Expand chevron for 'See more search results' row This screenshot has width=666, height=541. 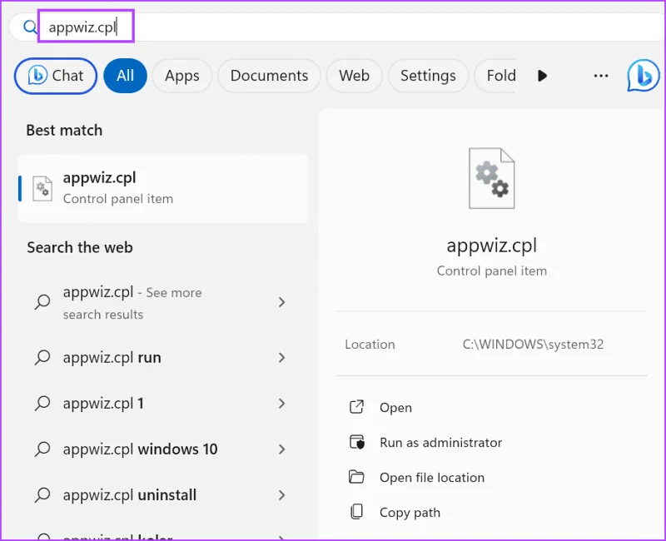click(x=281, y=302)
